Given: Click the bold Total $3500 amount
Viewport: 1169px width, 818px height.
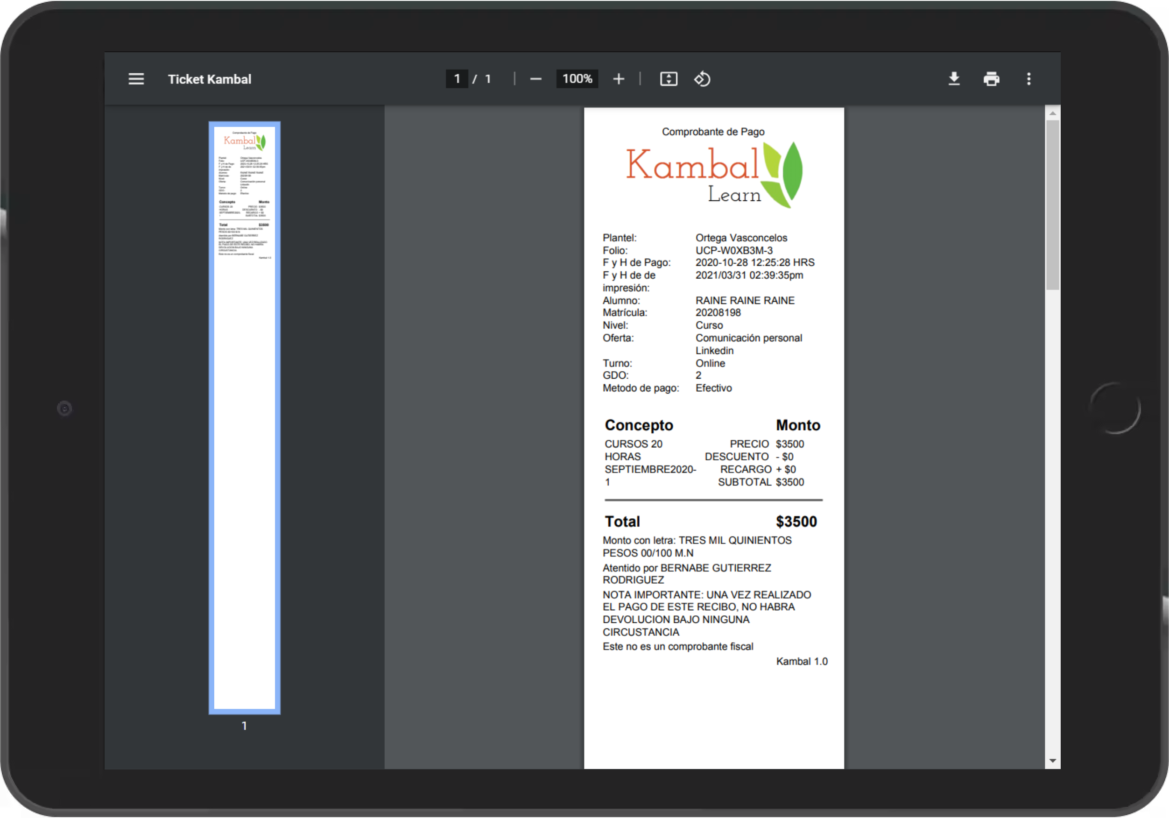Looking at the screenshot, I should click(796, 522).
